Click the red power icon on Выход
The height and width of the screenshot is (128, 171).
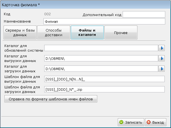[149, 122]
